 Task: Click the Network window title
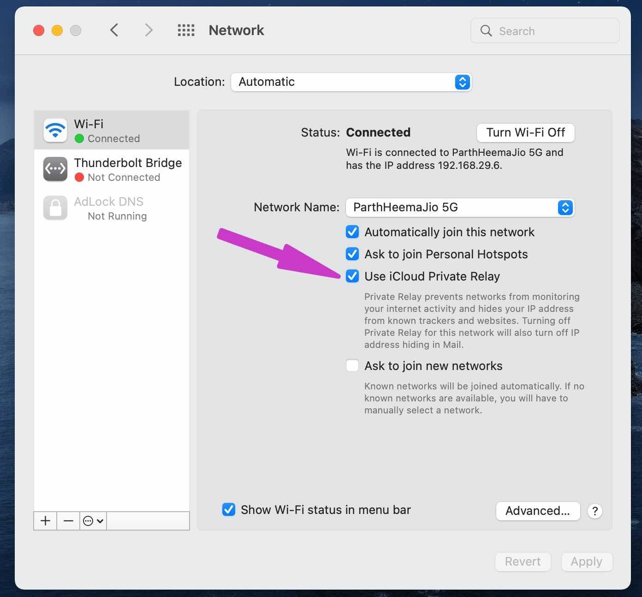pyautogui.click(x=236, y=30)
